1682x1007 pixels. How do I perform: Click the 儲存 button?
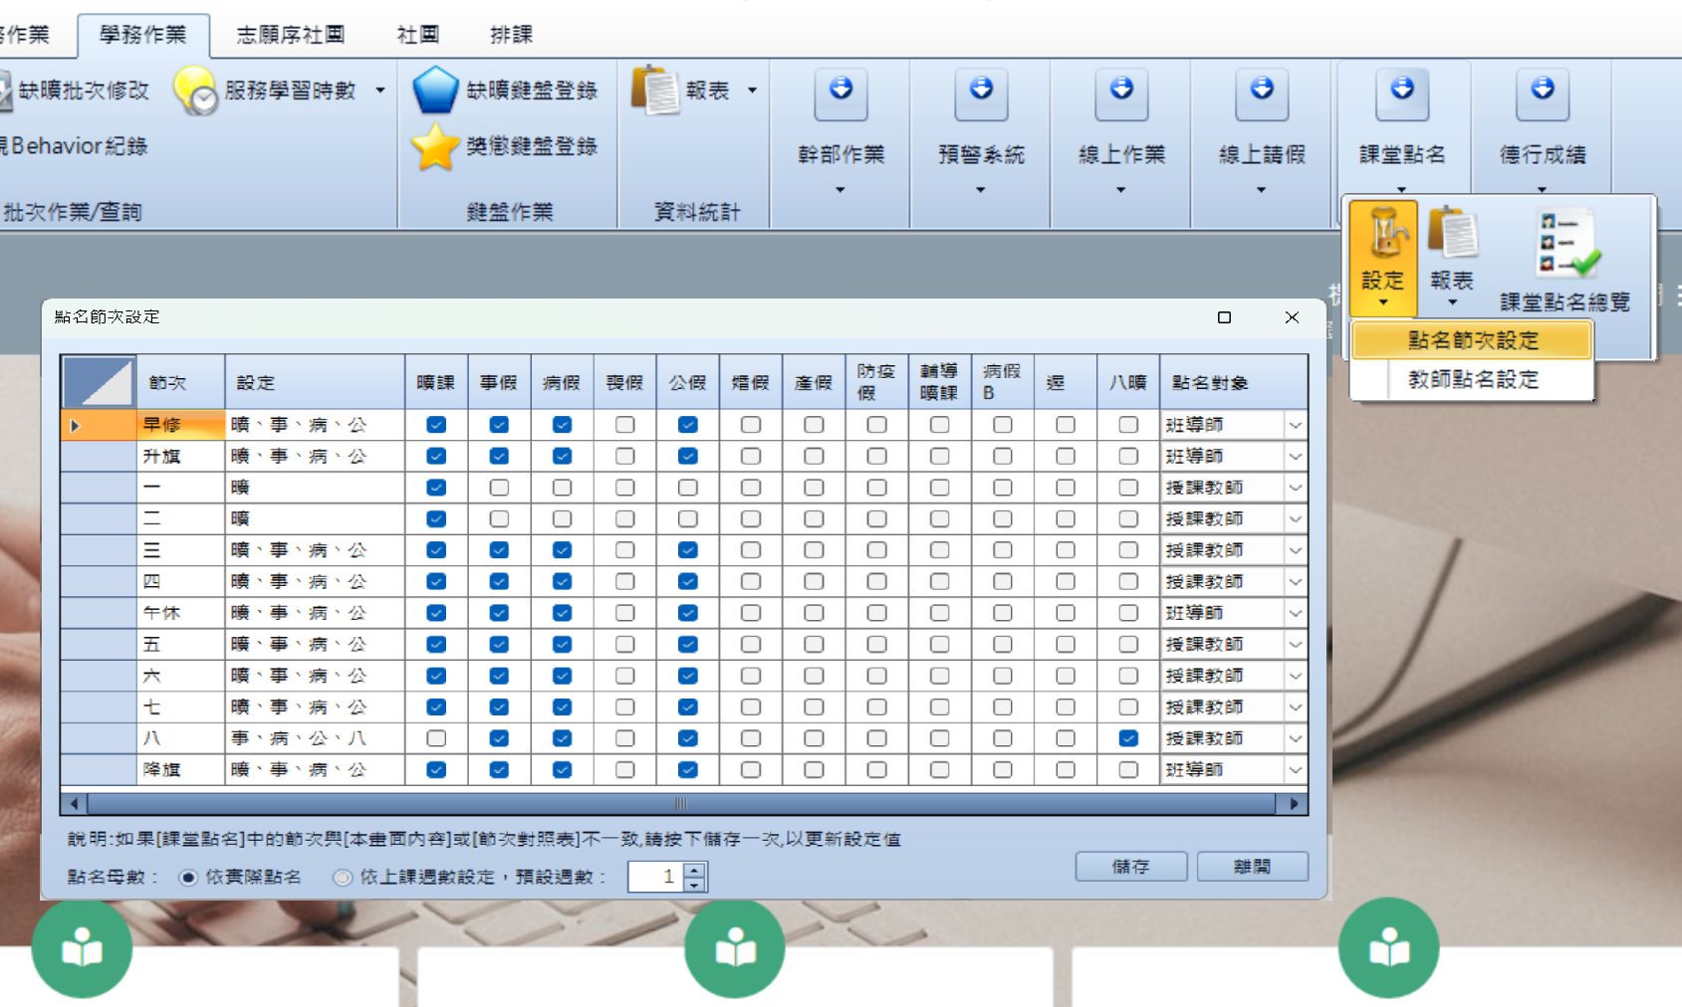coord(1130,867)
